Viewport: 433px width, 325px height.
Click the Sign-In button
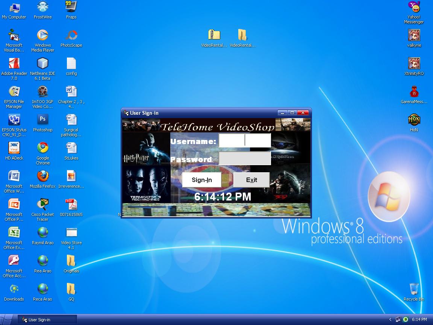click(201, 180)
